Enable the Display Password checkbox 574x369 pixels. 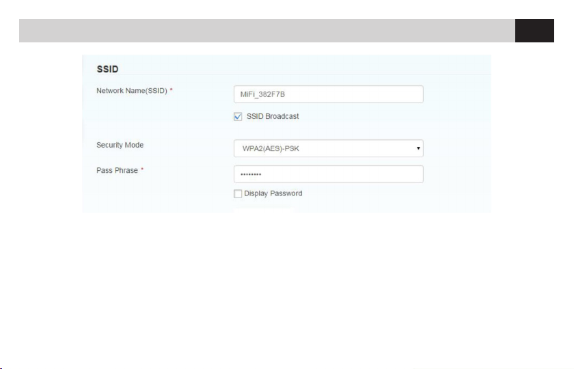pyautogui.click(x=238, y=194)
